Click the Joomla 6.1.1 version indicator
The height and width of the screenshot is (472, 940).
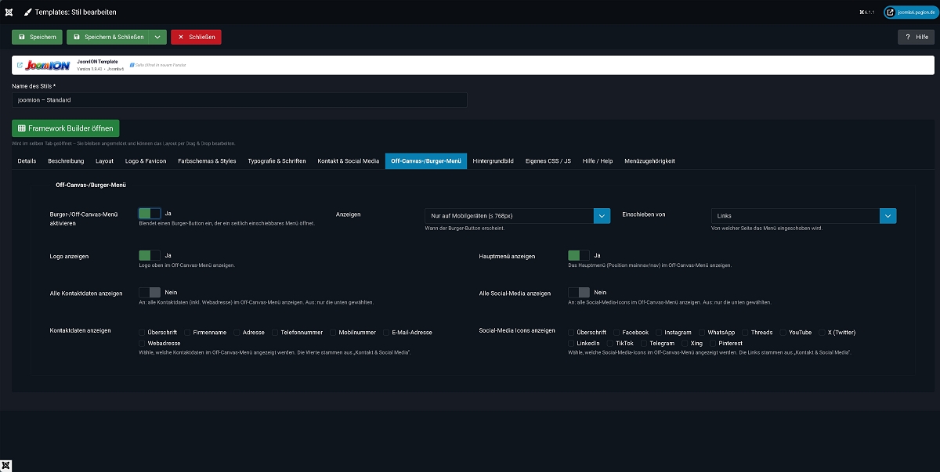click(866, 13)
